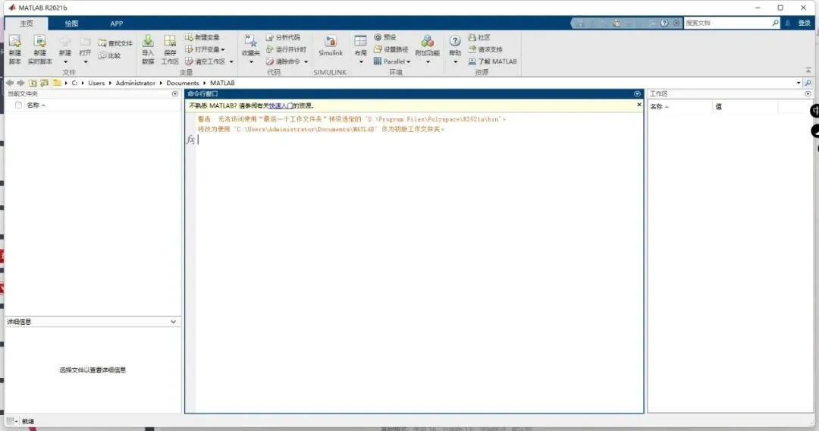The width and height of the screenshot is (819, 431).
Task: Collapse the 详细信息 (Details) panel
Action: (x=174, y=322)
